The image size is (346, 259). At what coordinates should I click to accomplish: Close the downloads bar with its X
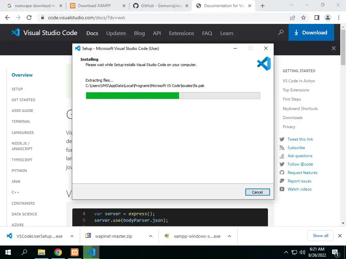(x=340, y=236)
